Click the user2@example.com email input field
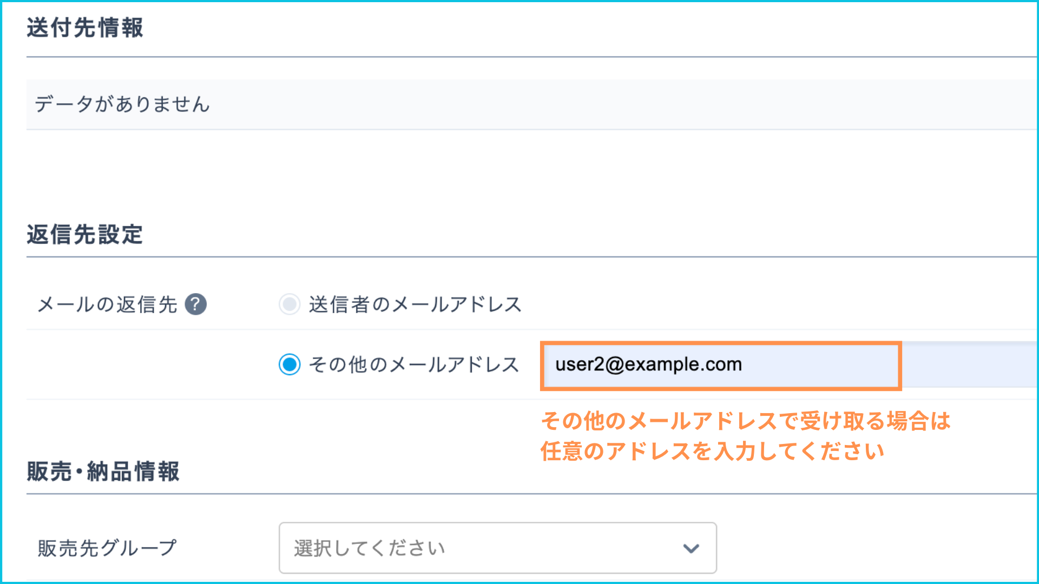This screenshot has width=1039, height=584. click(x=720, y=365)
